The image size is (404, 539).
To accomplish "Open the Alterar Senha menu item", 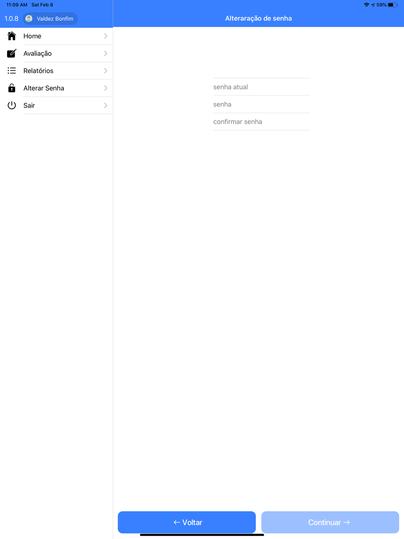I will [x=57, y=88].
